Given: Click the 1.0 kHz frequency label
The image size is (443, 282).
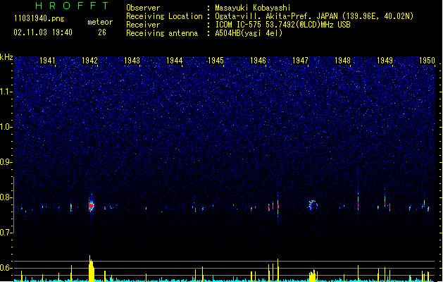Looking at the screenshot, I should click(6, 127).
